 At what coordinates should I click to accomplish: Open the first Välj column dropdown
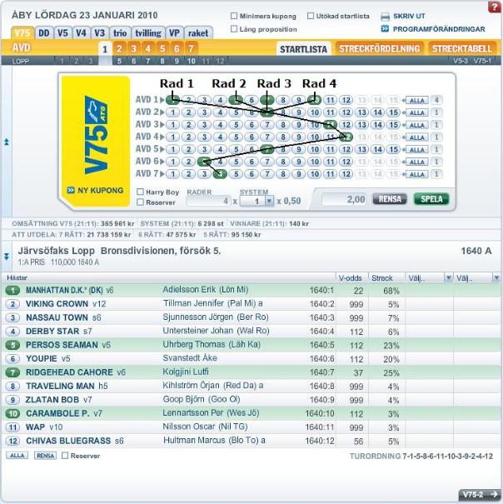point(448,277)
